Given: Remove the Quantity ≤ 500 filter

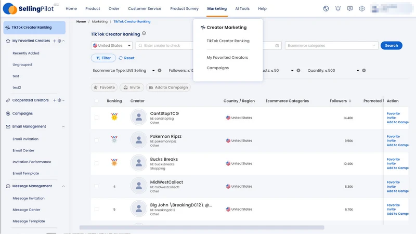Looking at the screenshot, I should [x=363, y=71].
